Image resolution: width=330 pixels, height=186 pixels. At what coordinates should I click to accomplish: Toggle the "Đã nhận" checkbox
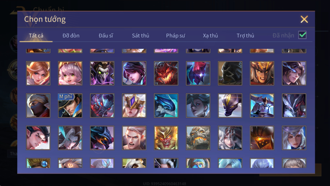coord(302,35)
